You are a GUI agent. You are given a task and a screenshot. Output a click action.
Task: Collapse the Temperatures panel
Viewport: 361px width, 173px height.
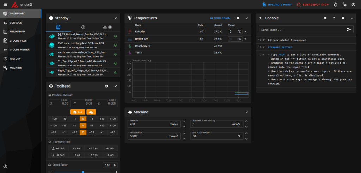[x=247, y=18]
